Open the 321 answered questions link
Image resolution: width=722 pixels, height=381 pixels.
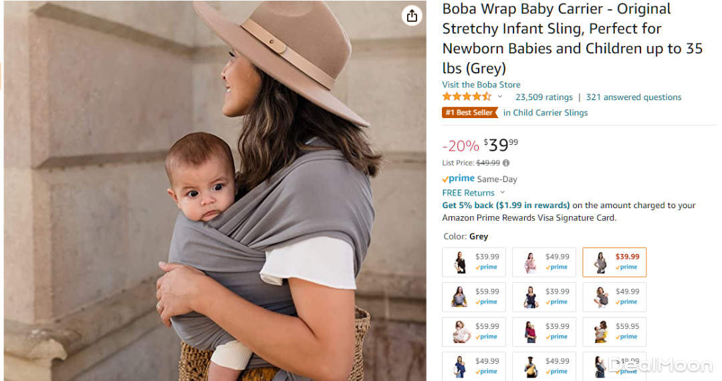point(634,97)
